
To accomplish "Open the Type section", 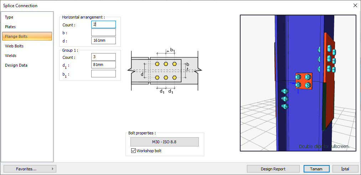I will pyautogui.click(x=9, y=17).
